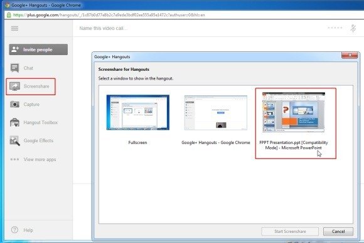Screen dimensions: 364x243
Task: Select the Google+ Hangouts Chrome window thumbnail
Action: coord(216,112)
